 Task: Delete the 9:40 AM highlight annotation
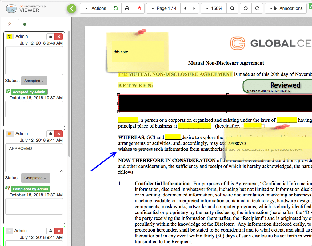(x=59, y=37)
